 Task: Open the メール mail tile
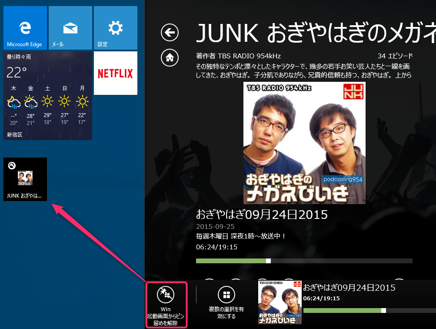(x=70, y=28)
